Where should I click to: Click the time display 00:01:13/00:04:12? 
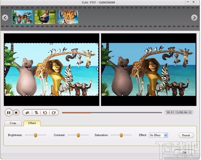pos(179,112)
